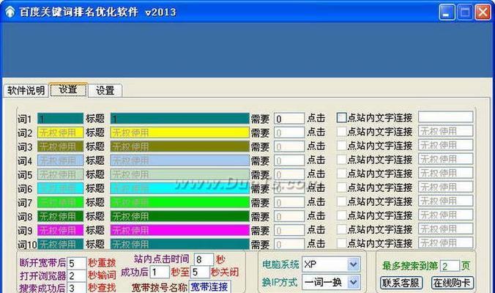Select the 最多搜索到第 page number field
This screenshot has height=293, width=495.
click(x=450, y=265)
